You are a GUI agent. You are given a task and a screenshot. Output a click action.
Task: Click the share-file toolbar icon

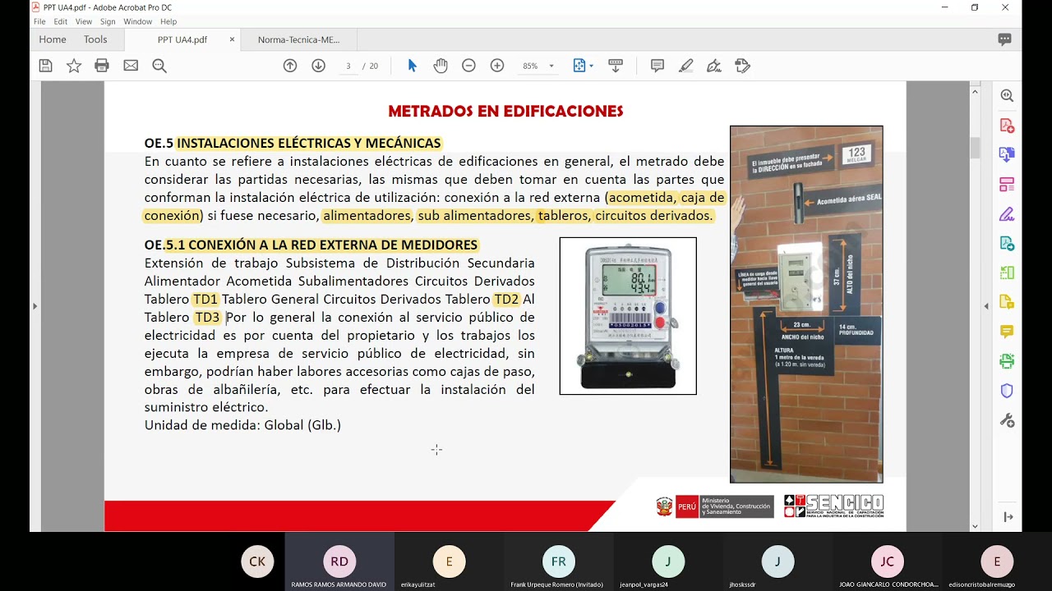coord(743,66)
